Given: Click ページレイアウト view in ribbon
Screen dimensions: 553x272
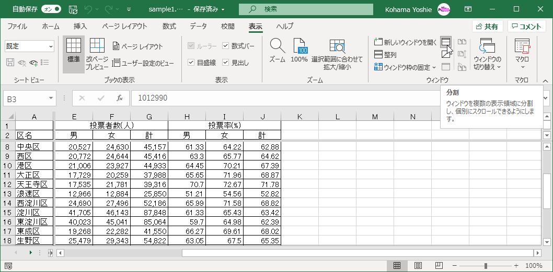Looking at the screenshot, I should click(x=137, y=46).
